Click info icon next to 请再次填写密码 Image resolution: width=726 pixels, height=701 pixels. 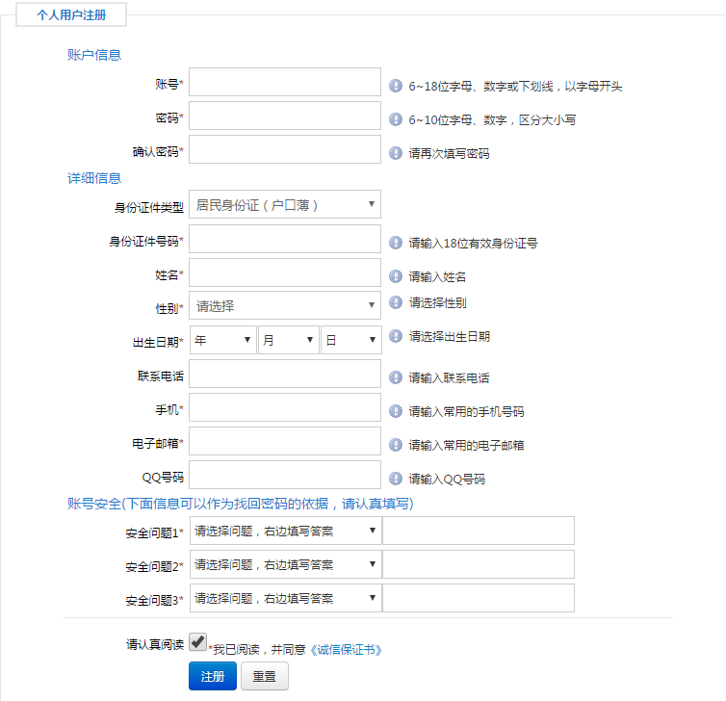click(x=395, y=152)
